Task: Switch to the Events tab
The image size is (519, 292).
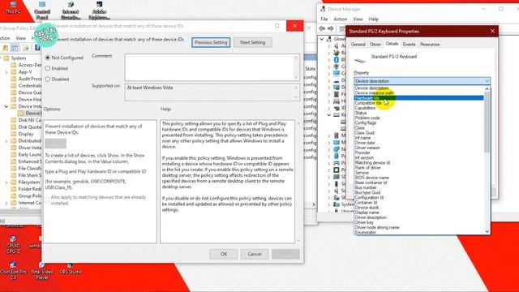Action: [409, 45]
